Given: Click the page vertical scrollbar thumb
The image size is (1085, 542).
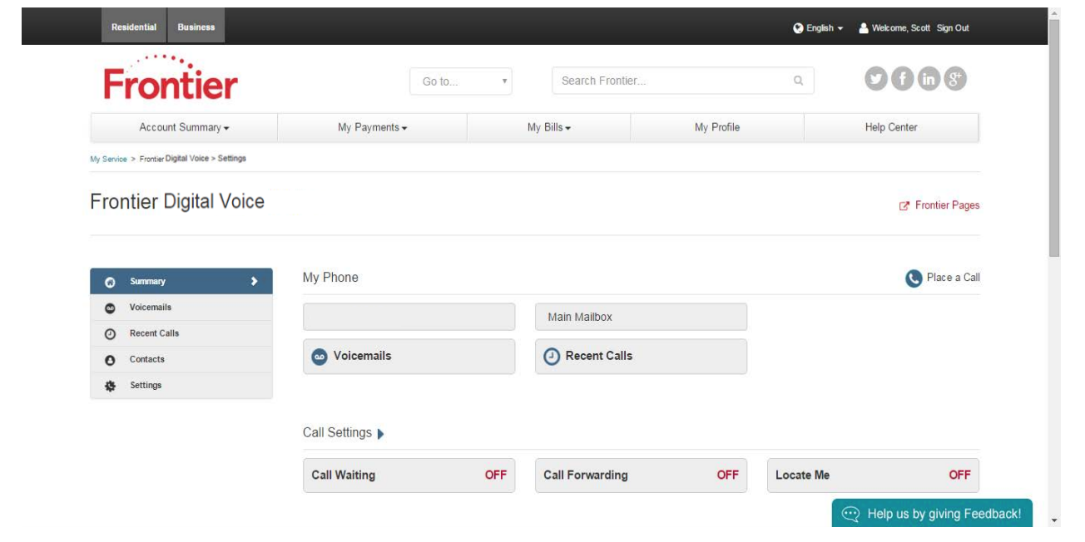Looking at the screenshot, I should pos(1054,137).
